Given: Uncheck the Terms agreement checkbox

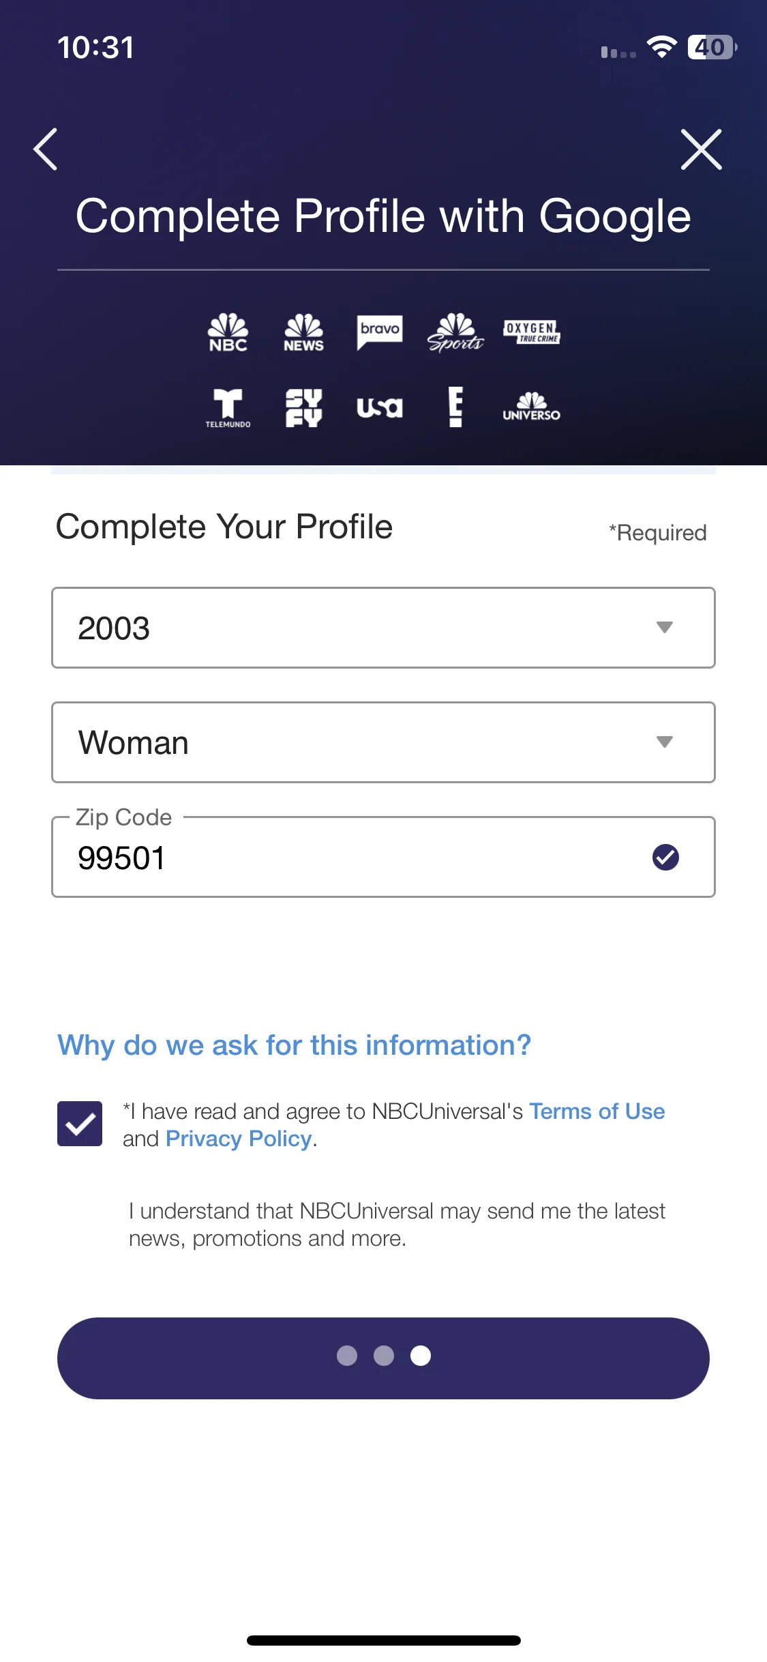Looking at the screenshot, I should [80, 1124].
